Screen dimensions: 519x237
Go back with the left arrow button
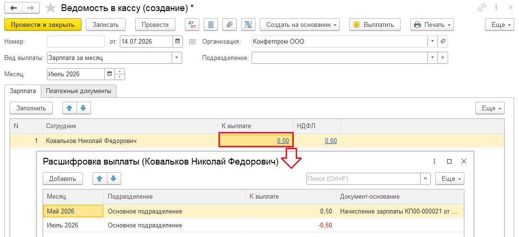pos(13,8)
